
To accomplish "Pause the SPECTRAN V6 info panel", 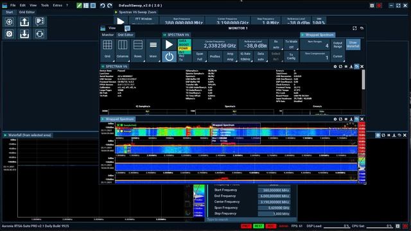I will coord(346,67).
